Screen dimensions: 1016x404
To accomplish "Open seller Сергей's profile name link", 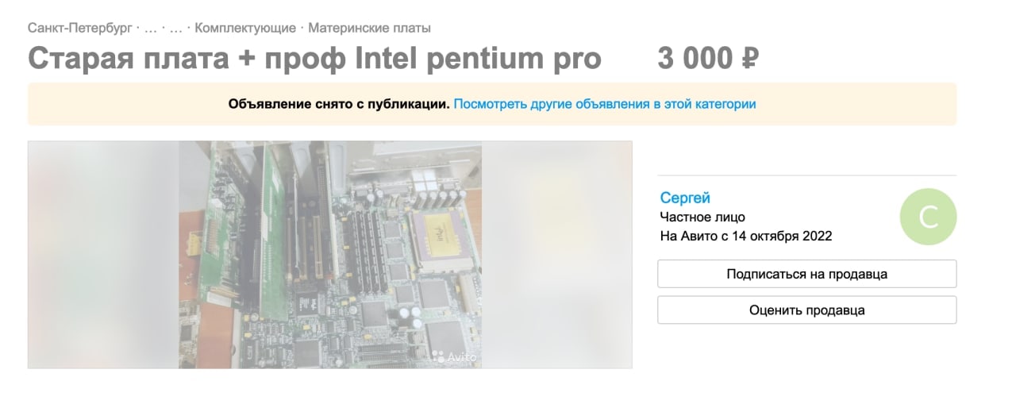I will coord(685,198).
